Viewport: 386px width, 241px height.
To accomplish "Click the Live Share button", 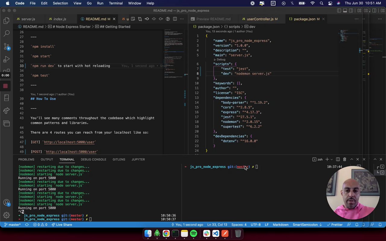I will point(62,225).
